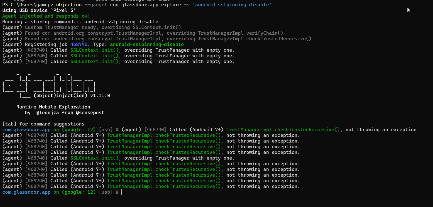This screenshot has width=433, height=207.
Task: Click the quoted 'android sslpinning disable' argument
Action: [x=232, y=5]
